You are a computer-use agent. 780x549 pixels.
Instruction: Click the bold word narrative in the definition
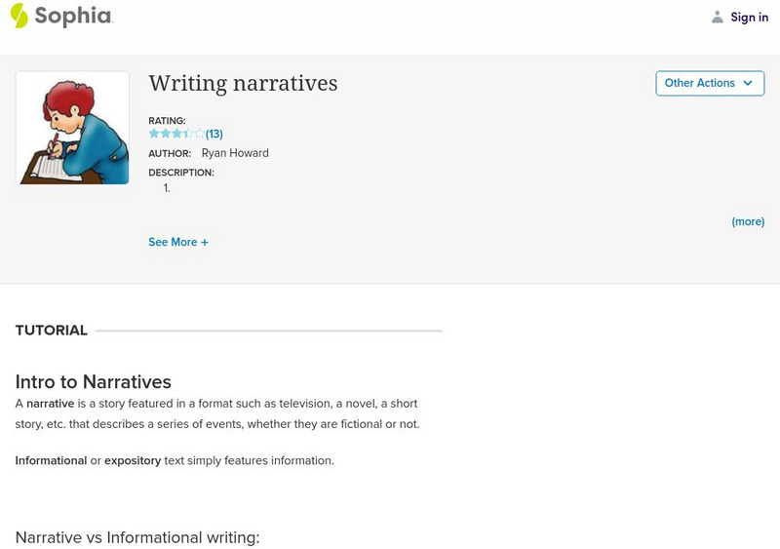[51, 404]
